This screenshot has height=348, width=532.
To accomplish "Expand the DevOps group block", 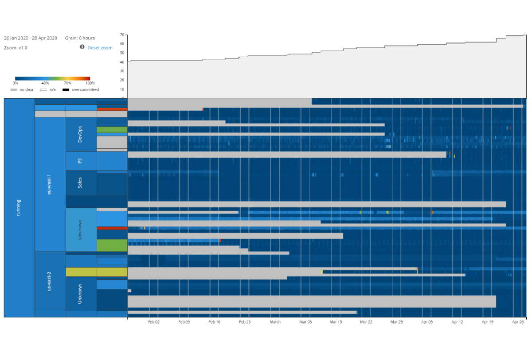I will 81,134.
